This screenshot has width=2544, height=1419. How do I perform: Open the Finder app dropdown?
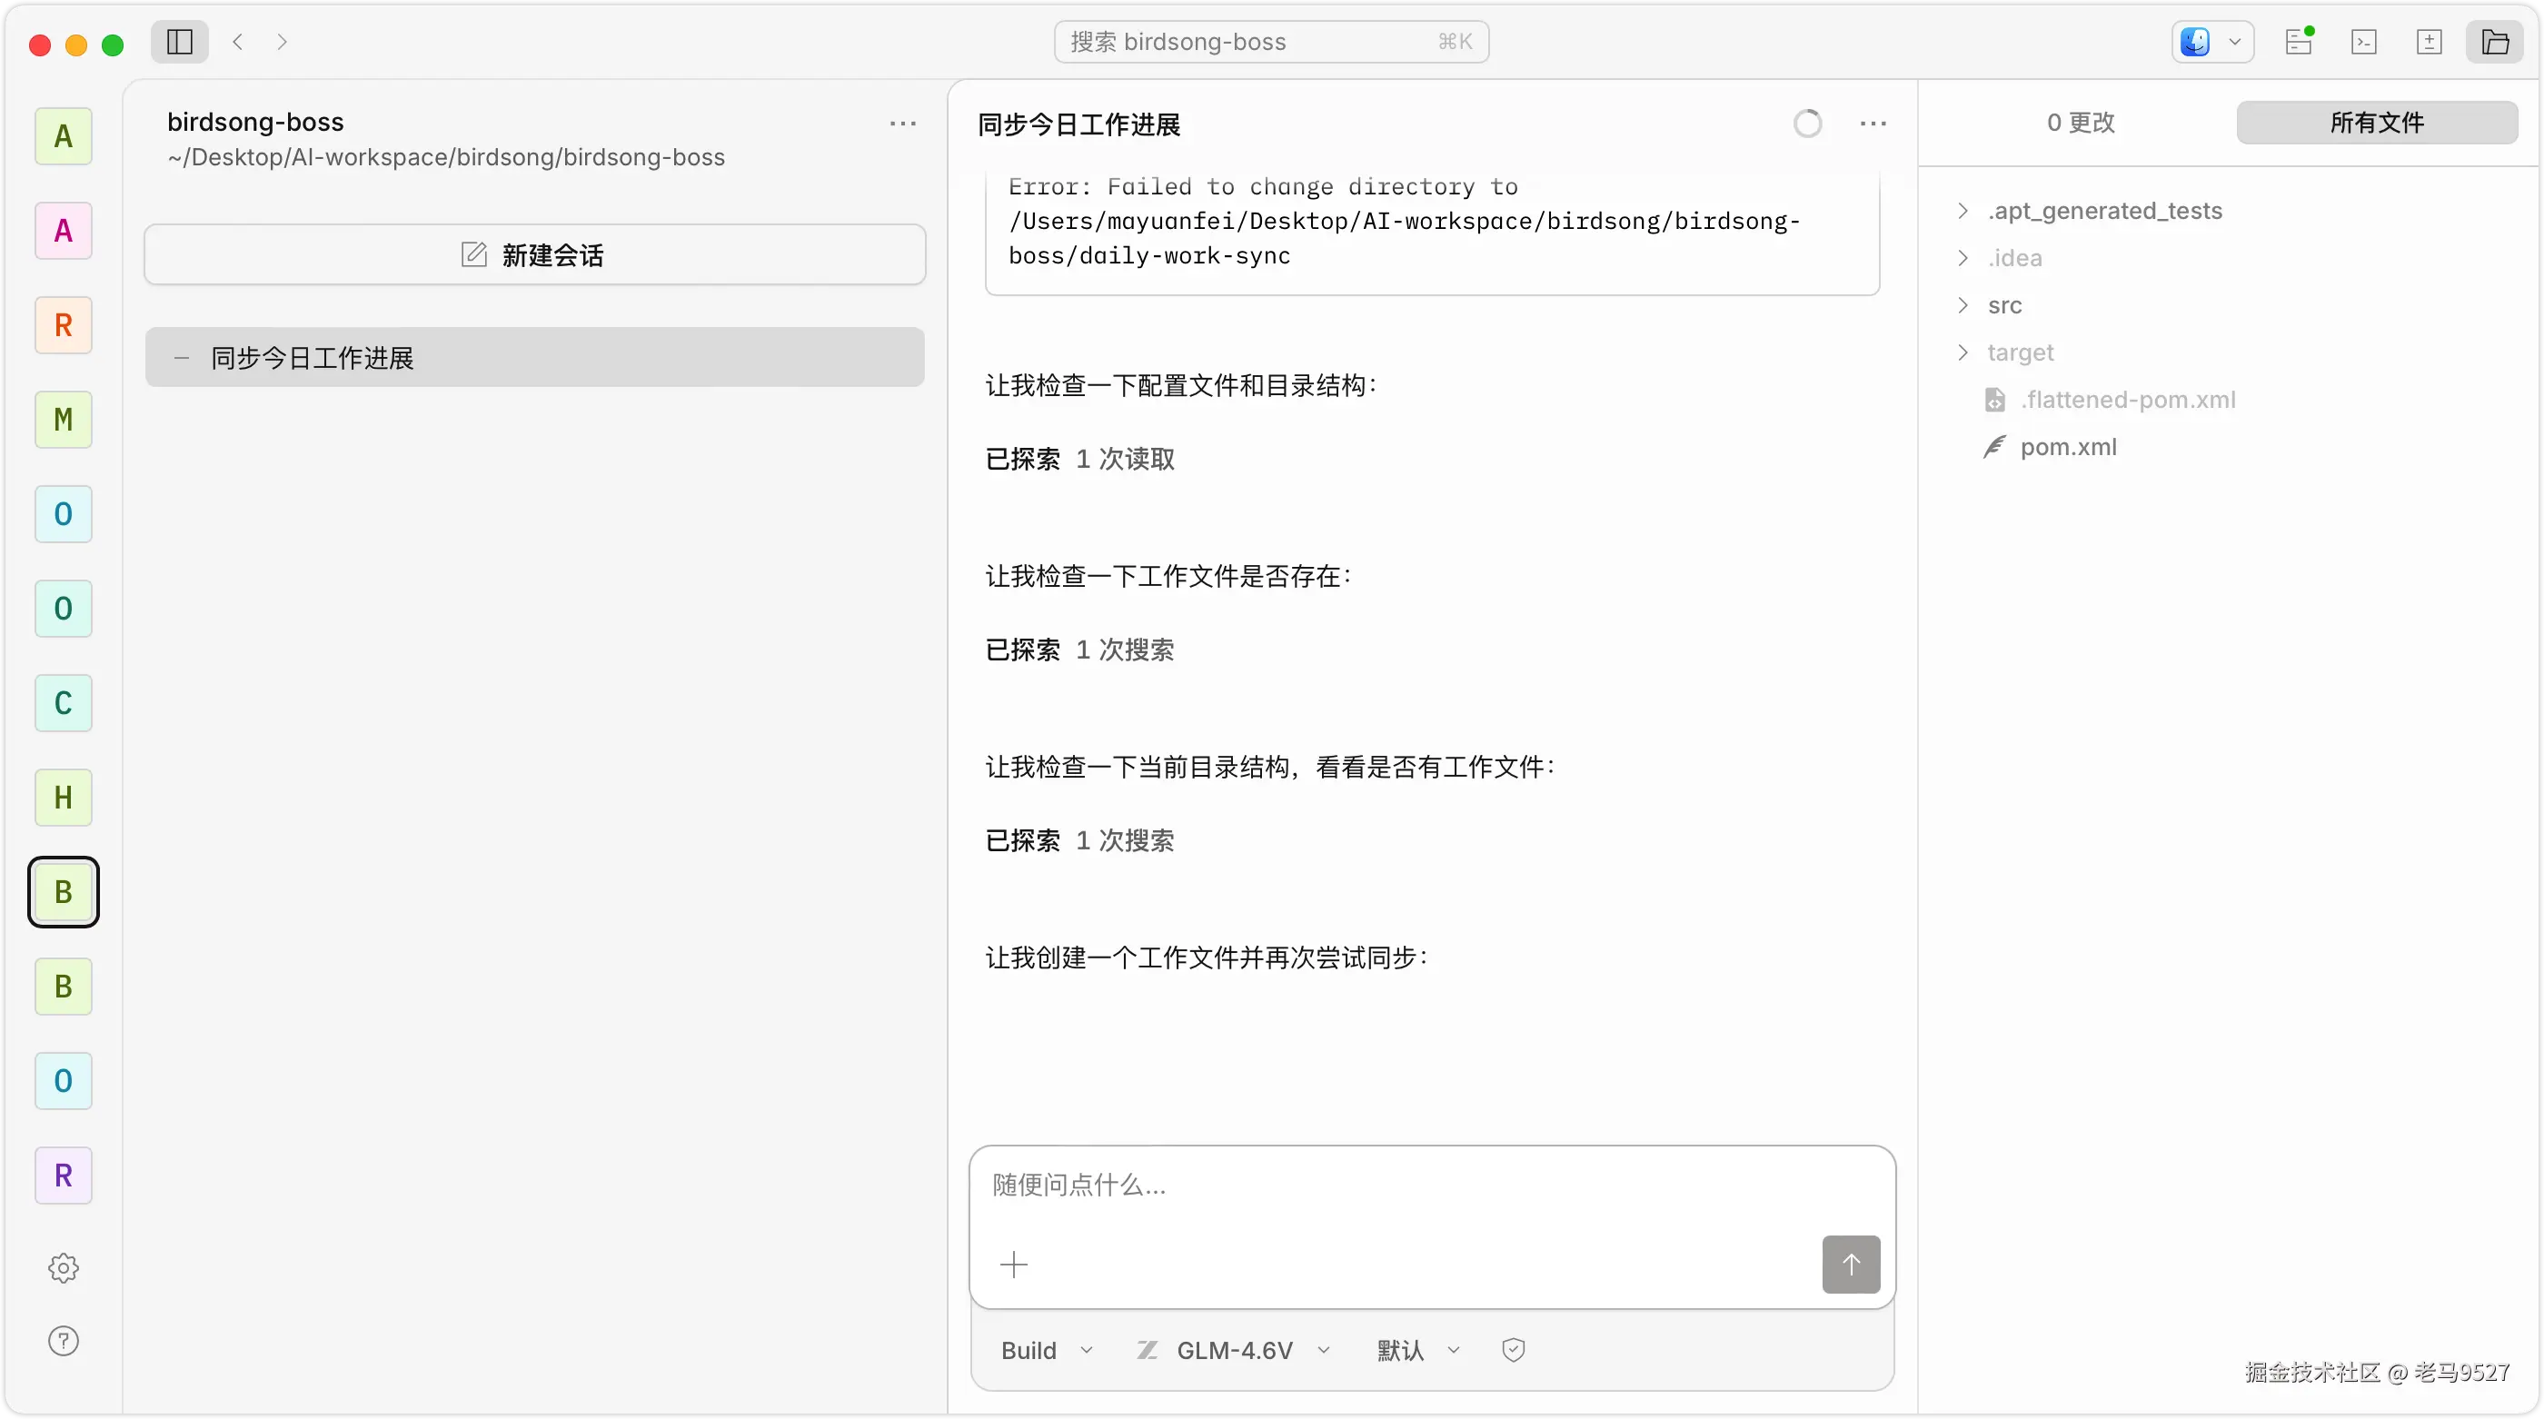click(2212, 42)
